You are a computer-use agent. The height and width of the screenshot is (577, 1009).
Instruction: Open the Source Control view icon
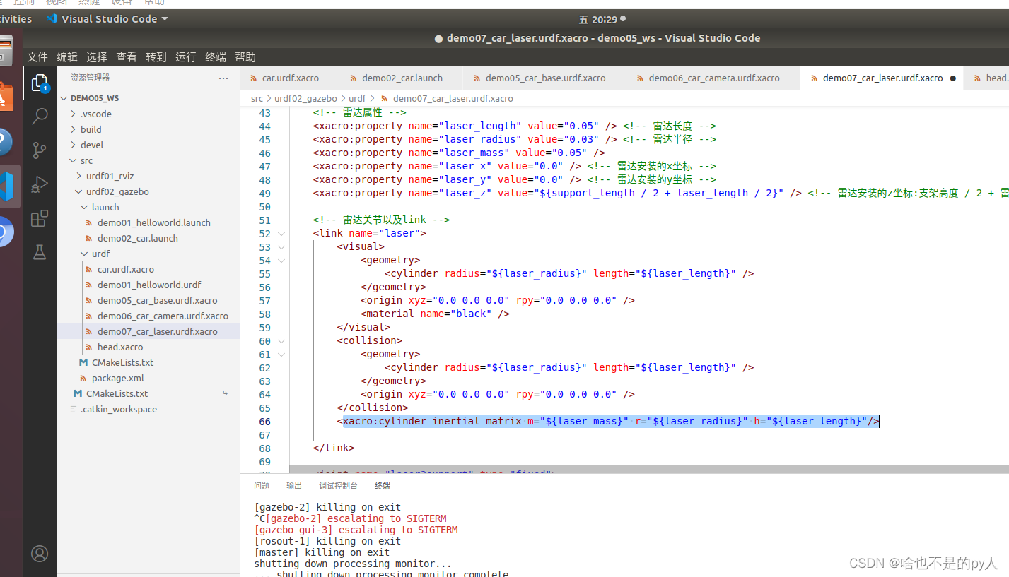click(40, 150)
